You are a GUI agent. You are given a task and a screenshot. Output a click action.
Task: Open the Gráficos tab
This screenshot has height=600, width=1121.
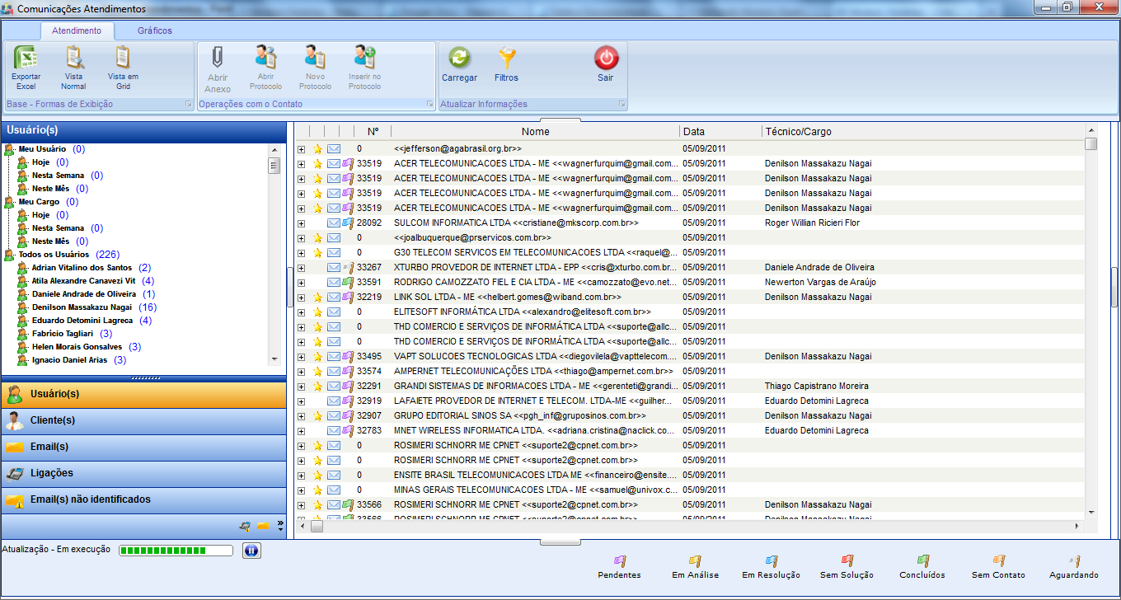click(155, 30)
